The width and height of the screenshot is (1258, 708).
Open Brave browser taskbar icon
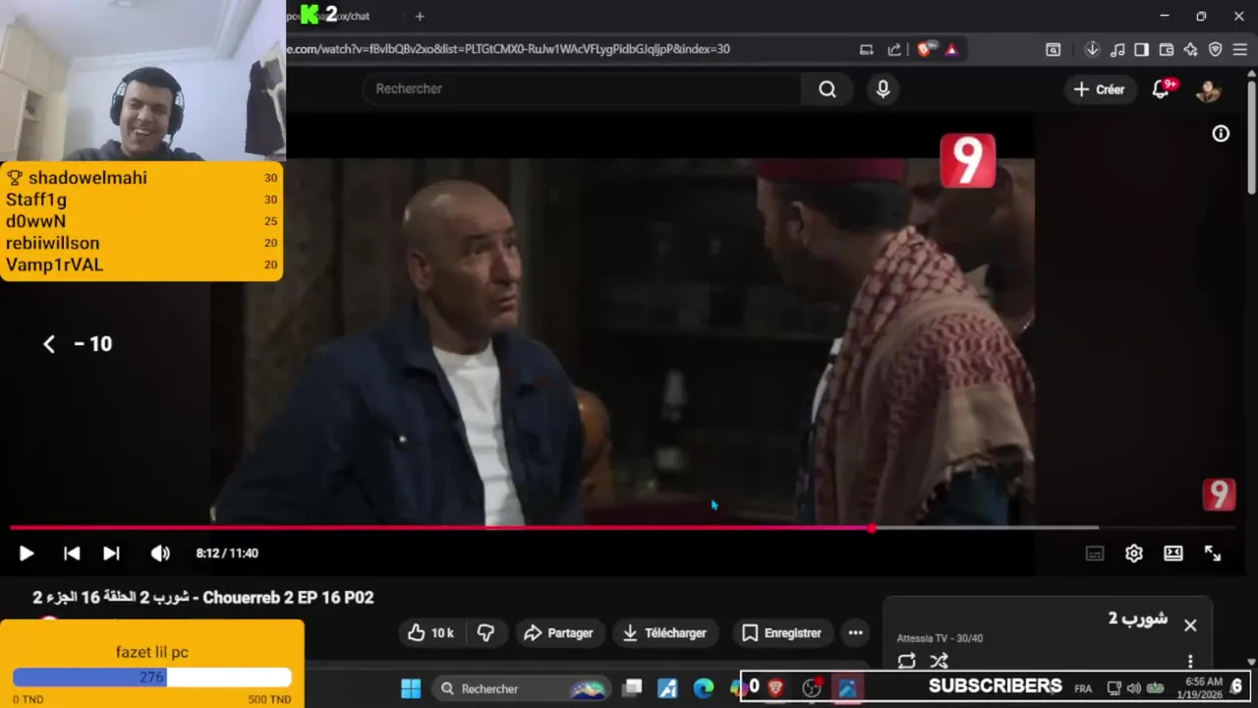point(775,688)
